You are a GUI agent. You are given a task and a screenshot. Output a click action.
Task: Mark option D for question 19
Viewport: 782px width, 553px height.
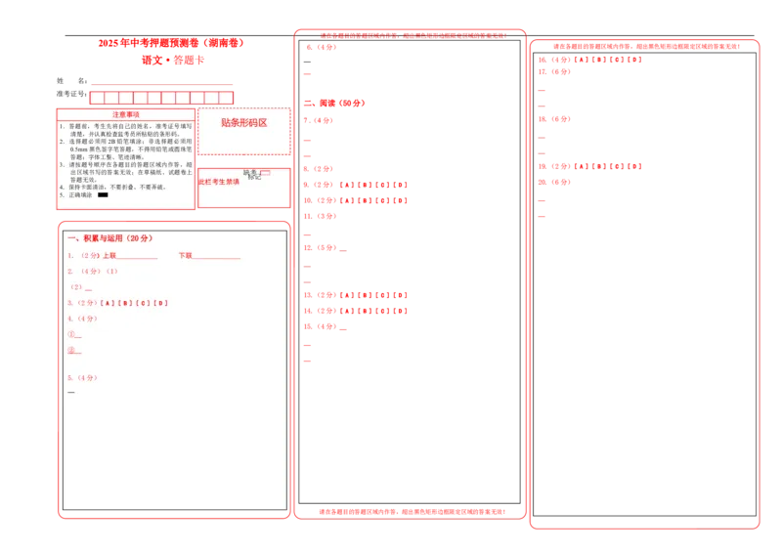[x=634, y=166]
